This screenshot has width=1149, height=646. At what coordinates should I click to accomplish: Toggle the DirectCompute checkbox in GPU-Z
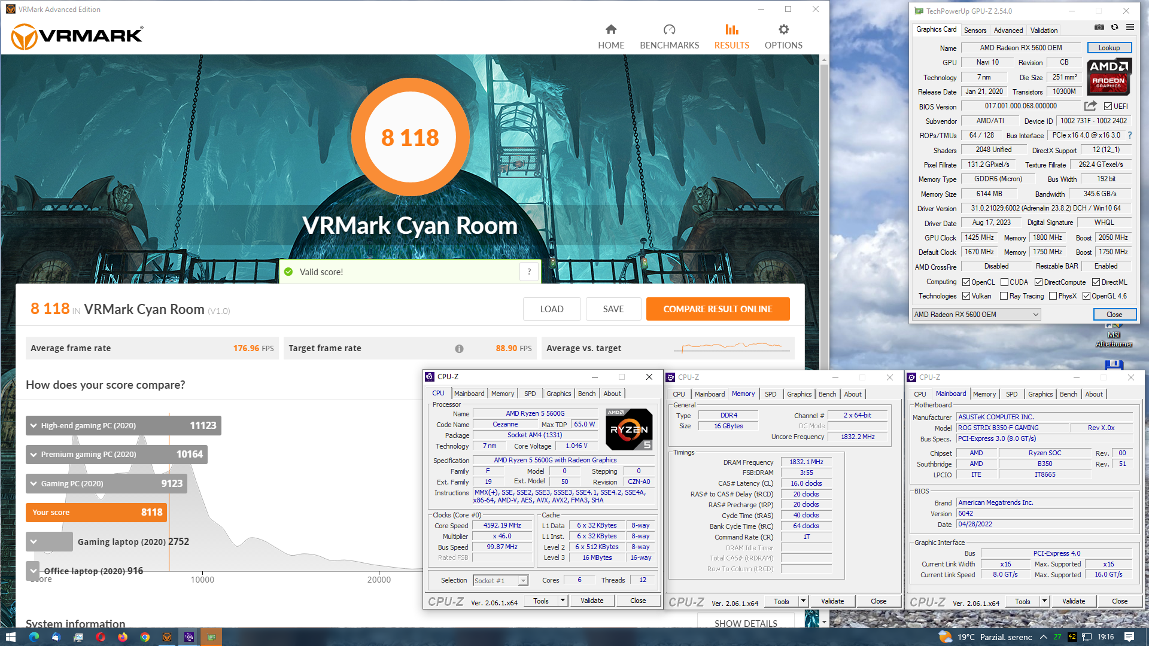click(1038, 282)
